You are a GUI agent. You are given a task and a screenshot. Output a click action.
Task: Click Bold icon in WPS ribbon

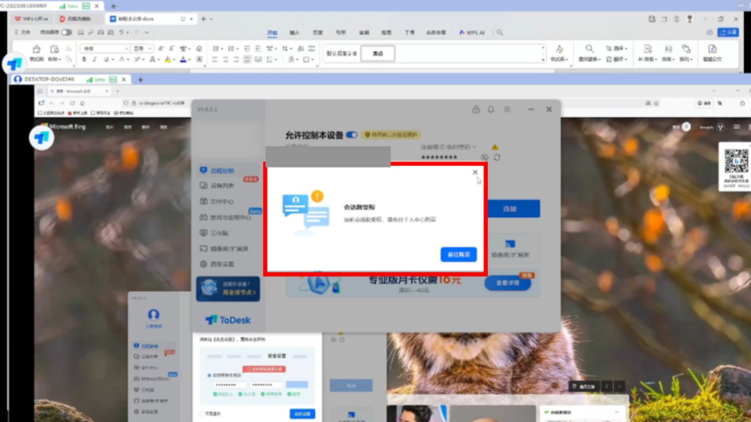pyautogui.click(x=84, y=60)
